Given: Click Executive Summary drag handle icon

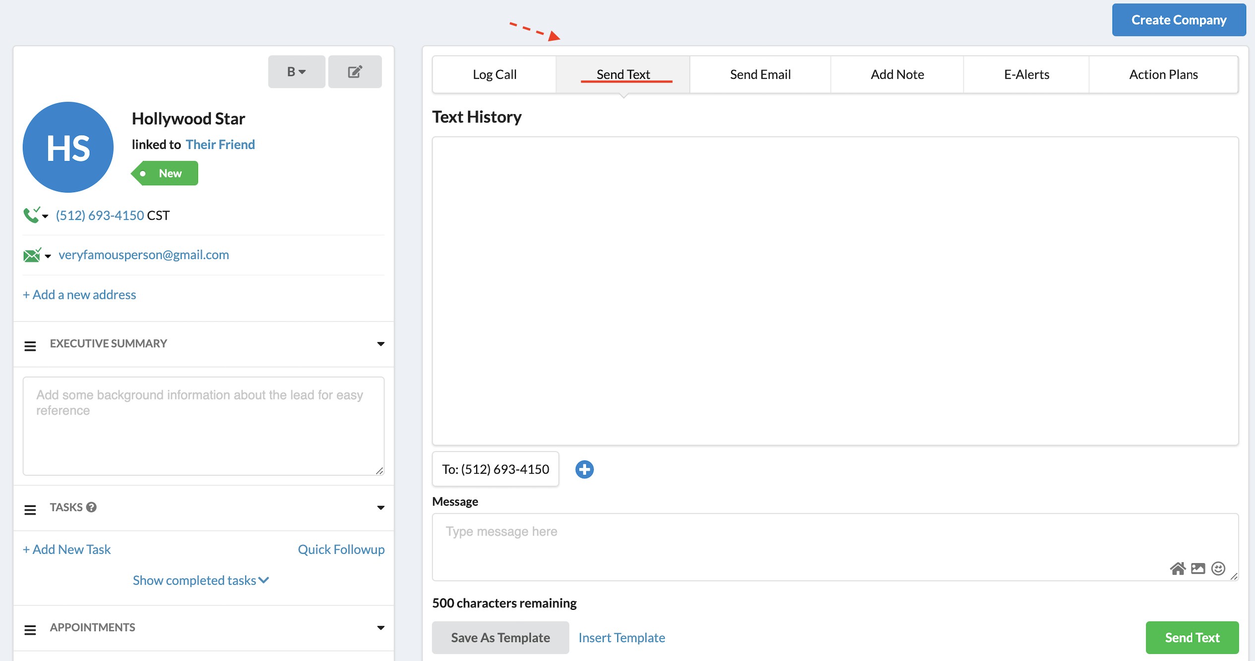Looking at the screenshot, I should pos(30,345).
